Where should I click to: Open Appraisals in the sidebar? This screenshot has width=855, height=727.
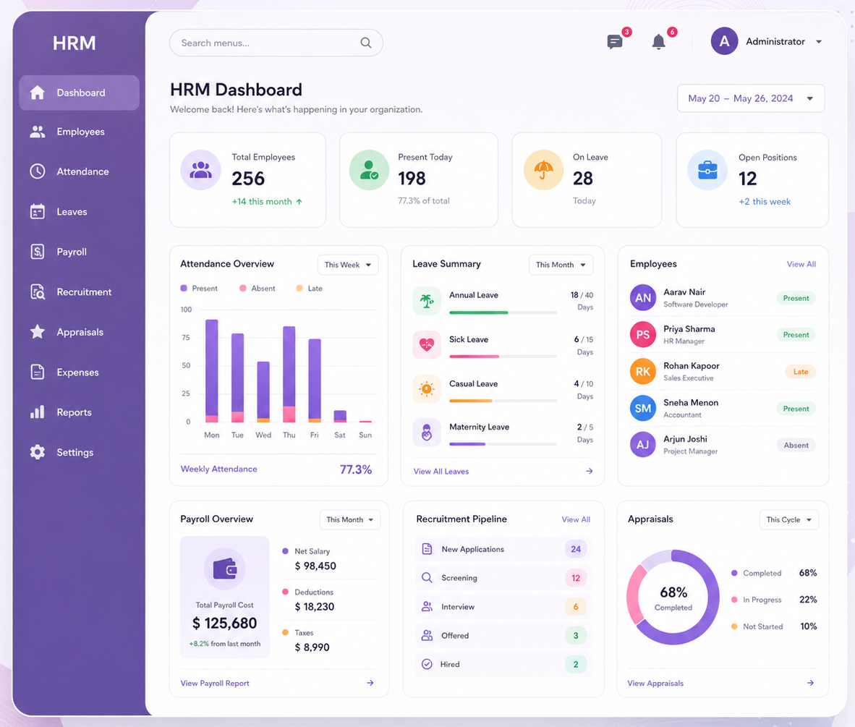[79, 331]
